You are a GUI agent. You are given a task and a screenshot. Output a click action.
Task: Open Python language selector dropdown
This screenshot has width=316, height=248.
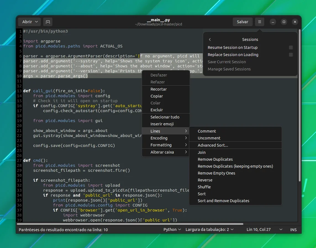point(172,229)
